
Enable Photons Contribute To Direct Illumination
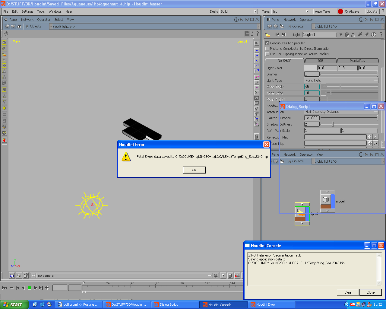pos(267,49)
